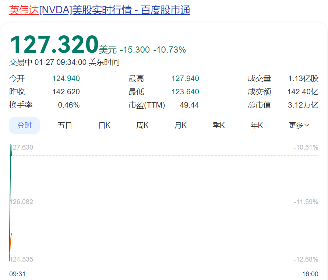
Task: Click the 最高 value 127.940
Action: tap(185, 78)
